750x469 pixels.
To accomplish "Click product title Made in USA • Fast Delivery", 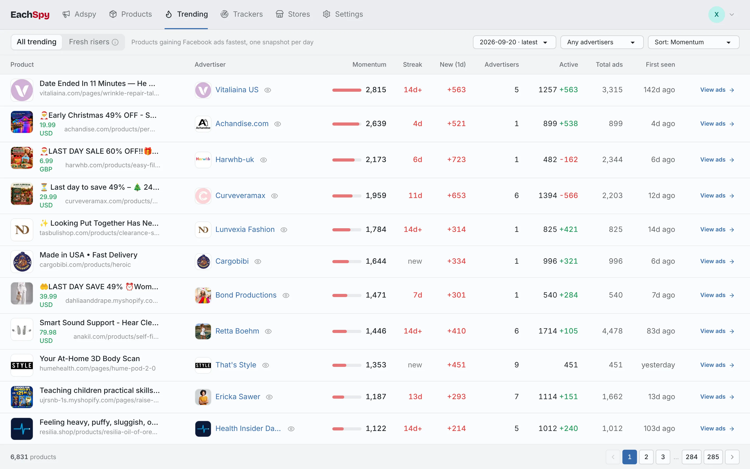I will pos(88,255).
